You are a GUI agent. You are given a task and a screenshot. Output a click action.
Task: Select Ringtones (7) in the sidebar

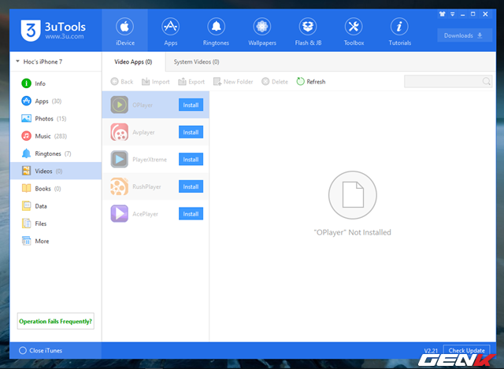[x=56, y=153]
